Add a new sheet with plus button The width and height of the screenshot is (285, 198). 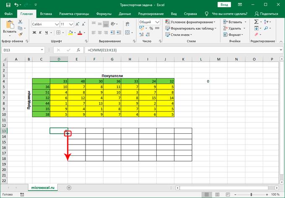pyautogui.click(x=69, y=188)
